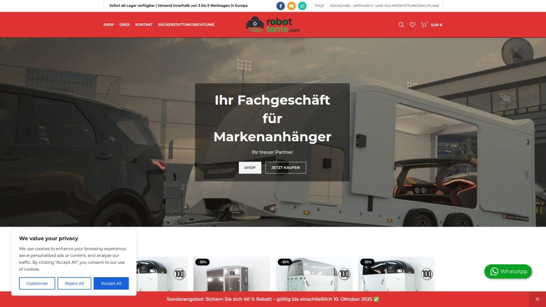This screenshot has width=546, height=307.
Task: Click the Sonderangebot 40 % Rabatt banner text
Action: 272,299
